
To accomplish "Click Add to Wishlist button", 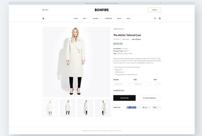I will point(149,98).
